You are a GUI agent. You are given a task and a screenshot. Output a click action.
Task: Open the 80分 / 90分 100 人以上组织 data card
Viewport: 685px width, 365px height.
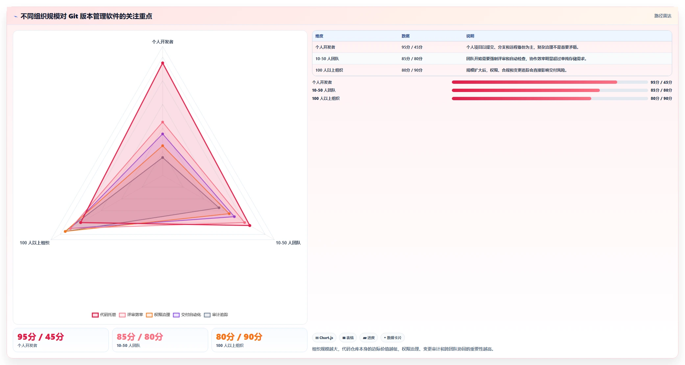coord(259,340)
